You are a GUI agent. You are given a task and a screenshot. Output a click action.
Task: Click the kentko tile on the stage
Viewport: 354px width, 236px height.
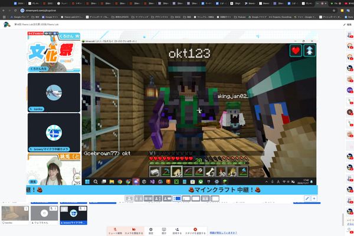tap(54, 93)
